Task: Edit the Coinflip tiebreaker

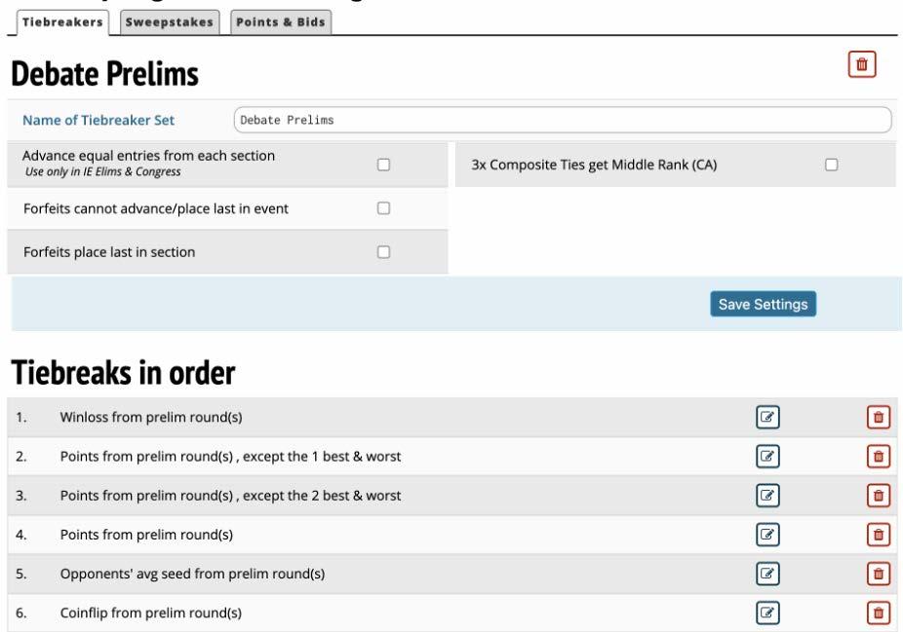Action: [x=768, y=612]
